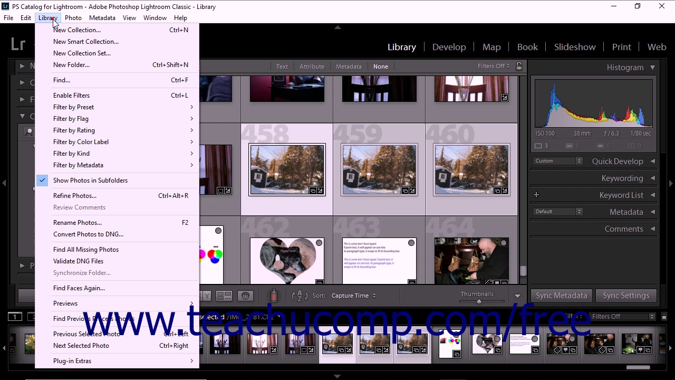Open Filter by Kind submenu
Screen dimensions: 675x380
click(x=118, y=154)
